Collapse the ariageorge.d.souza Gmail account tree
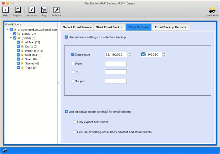Screen dimensions: 220x154 point(7,30)
